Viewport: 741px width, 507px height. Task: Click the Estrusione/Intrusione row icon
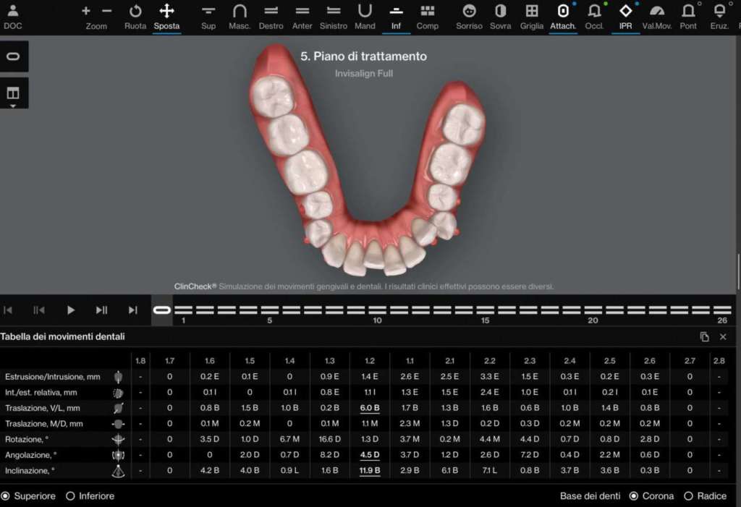tap(118, 377)
